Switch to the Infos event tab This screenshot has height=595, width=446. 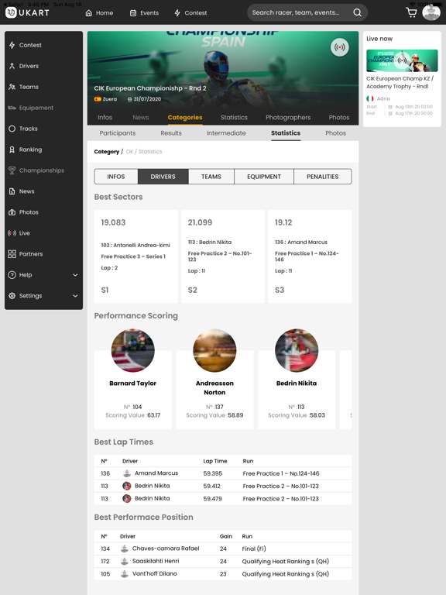pos(105,117)
